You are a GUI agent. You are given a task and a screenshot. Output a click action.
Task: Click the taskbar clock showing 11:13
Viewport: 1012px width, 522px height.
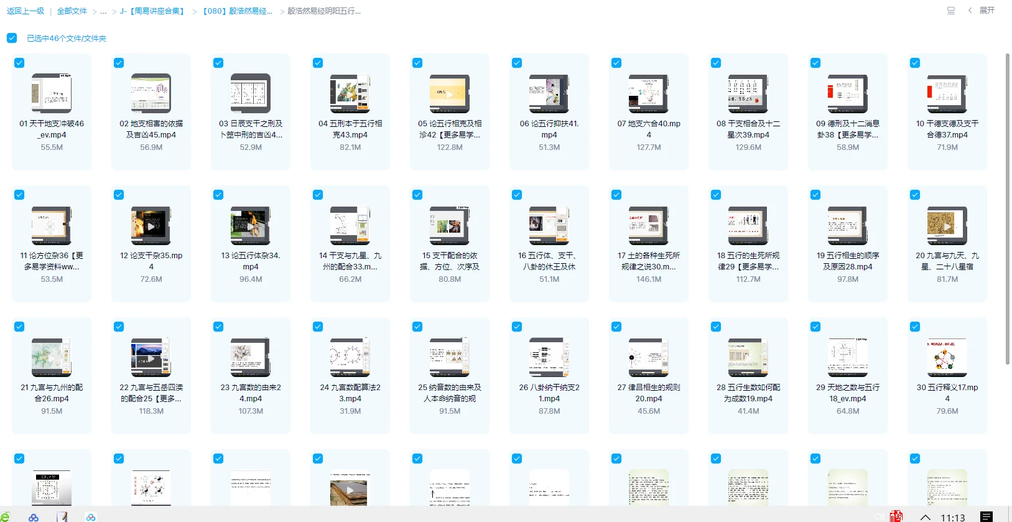coord(953,517)
